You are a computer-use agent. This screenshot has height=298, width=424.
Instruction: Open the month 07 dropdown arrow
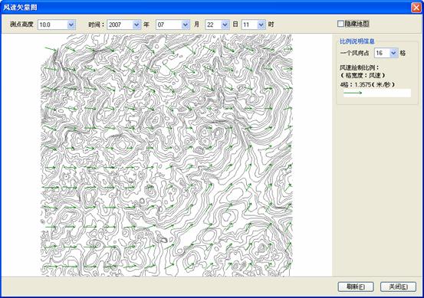186,25
